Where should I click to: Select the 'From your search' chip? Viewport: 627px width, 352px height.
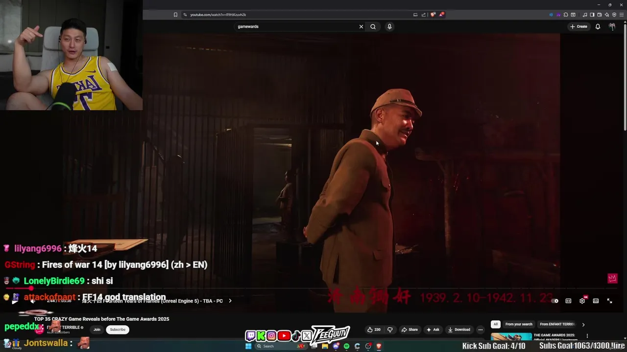pyautogui.click(x=519, y=324)
